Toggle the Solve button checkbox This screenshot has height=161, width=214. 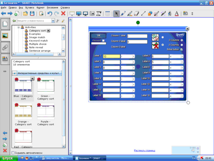(182, 49)
